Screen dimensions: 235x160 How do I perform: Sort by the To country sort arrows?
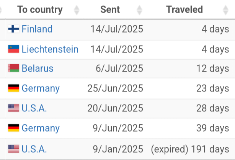(x=77, y=10)
